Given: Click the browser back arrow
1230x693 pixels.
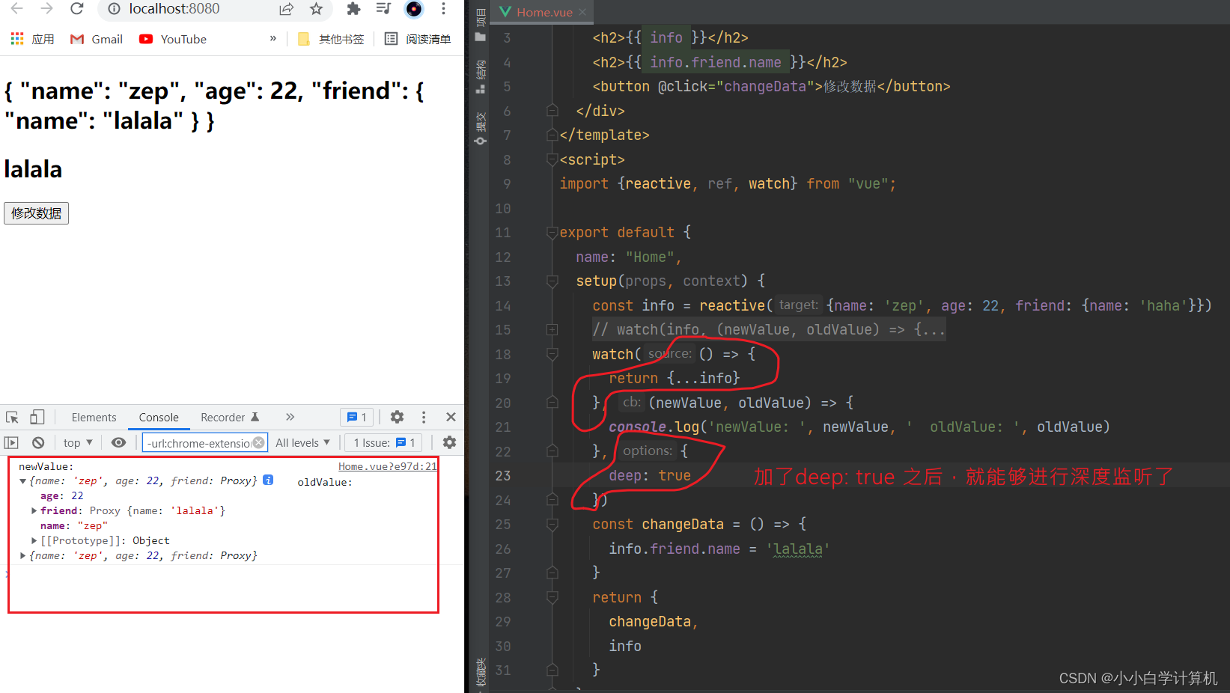Looking at the screenshot, I should 16,9.
